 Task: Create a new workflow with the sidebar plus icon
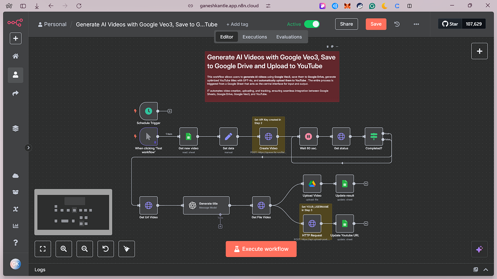15,38
